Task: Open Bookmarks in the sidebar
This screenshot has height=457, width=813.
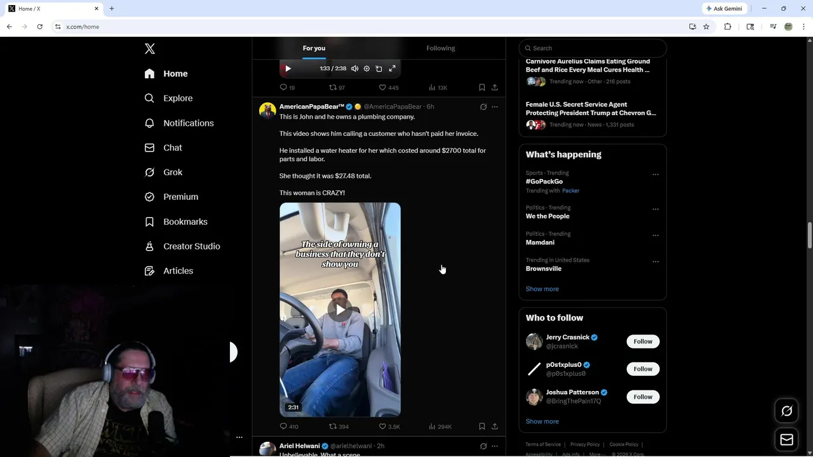Action: (x=176, y=222)
